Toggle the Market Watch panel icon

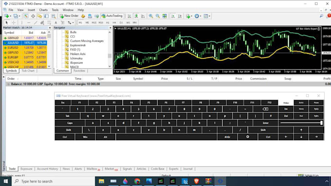click(x=26, y=16)
